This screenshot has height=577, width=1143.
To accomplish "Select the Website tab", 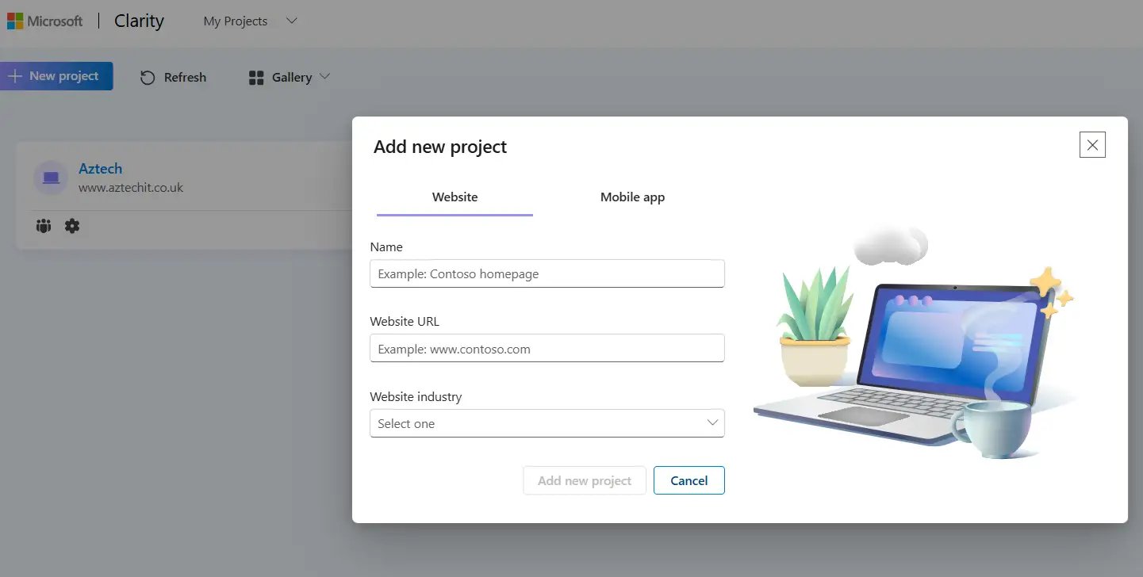I will click(x=454, y=197).
